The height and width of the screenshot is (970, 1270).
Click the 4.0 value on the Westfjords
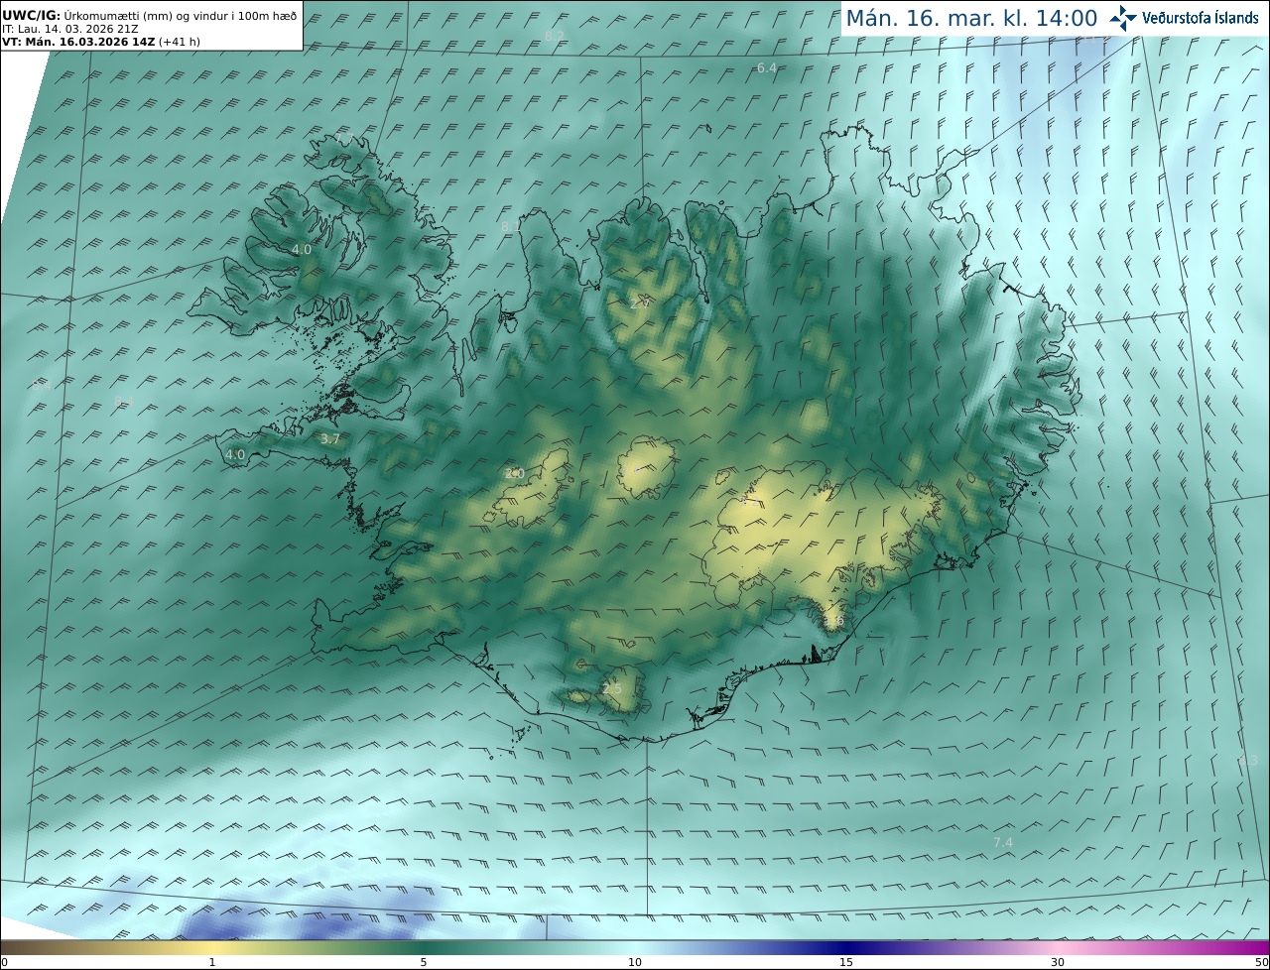(x=302, y=250)
